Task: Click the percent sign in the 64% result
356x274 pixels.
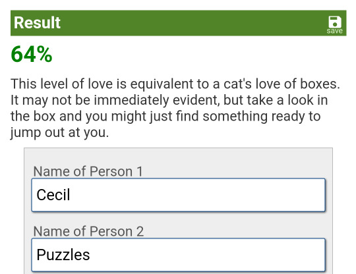Action: coord(45,54)
